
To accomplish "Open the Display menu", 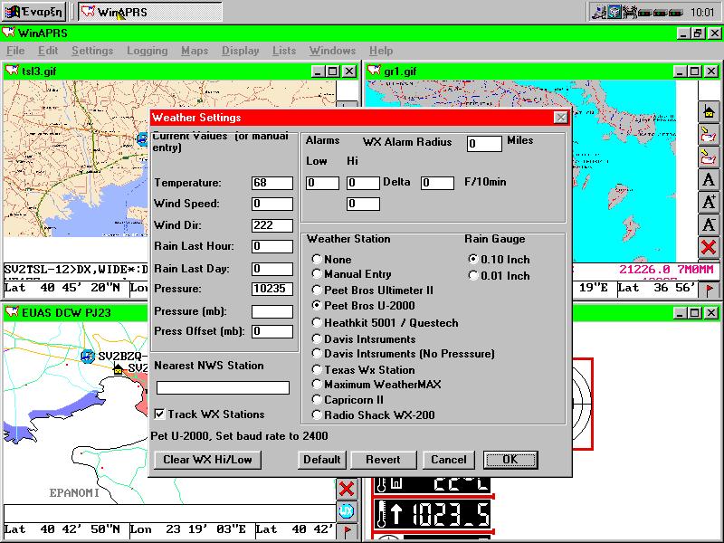I will (240, 51).
